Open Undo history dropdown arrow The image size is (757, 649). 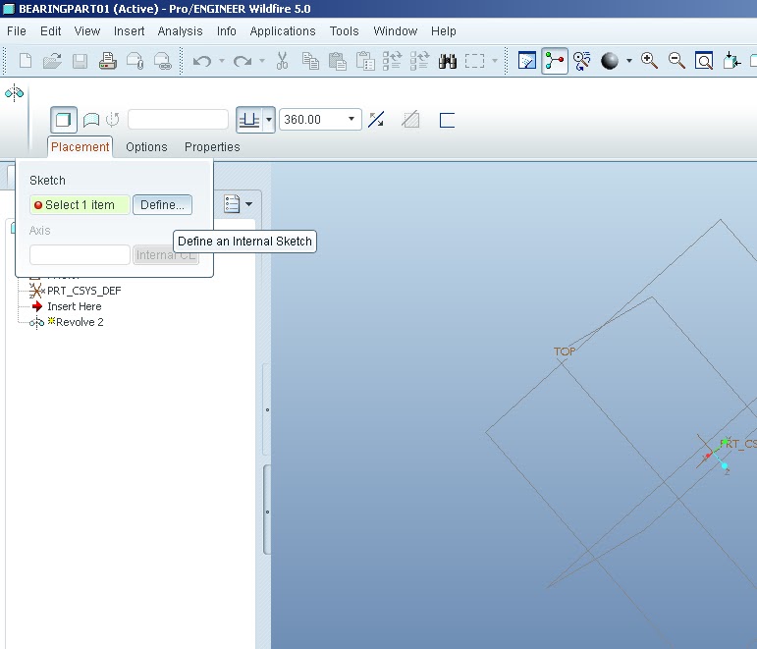tap(222, 61)
